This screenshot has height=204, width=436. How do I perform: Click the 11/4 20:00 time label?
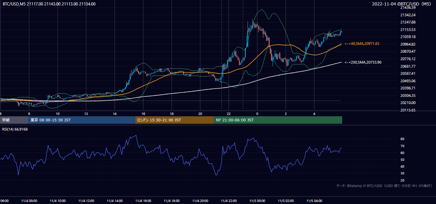click(200, 201)
